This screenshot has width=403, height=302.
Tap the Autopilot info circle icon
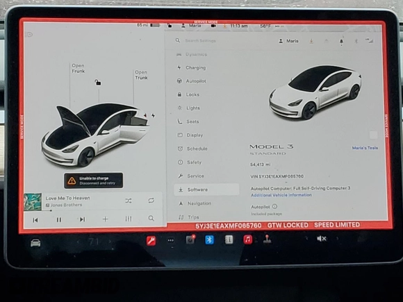(x=274, y=206)
